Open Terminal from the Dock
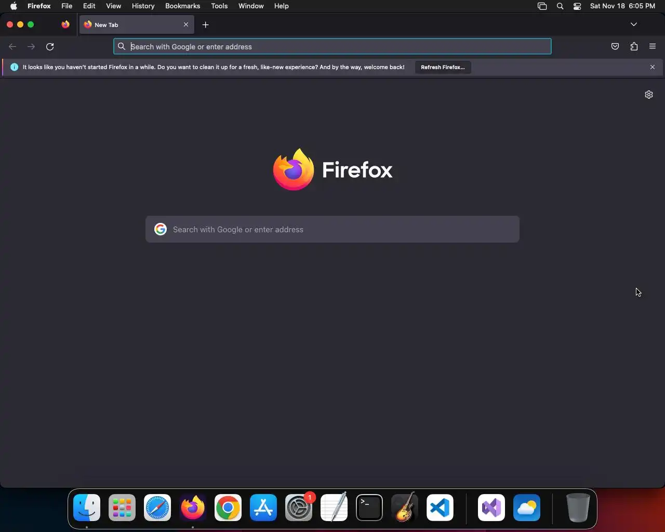The width and height of the screenshot is (665, 532). click(369, 508)
